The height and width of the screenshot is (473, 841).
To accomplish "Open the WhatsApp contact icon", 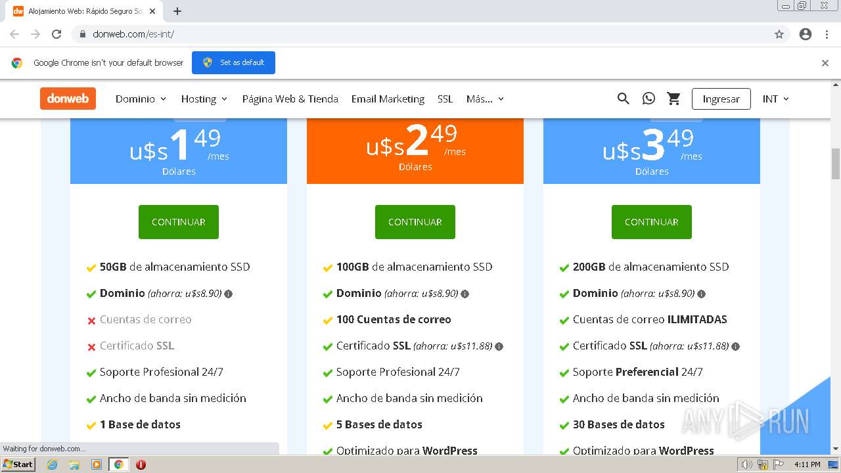I will click(x=648, y=99).
